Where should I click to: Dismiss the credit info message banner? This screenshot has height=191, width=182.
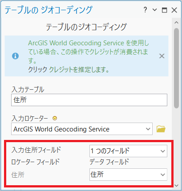(x=162, y=56)
